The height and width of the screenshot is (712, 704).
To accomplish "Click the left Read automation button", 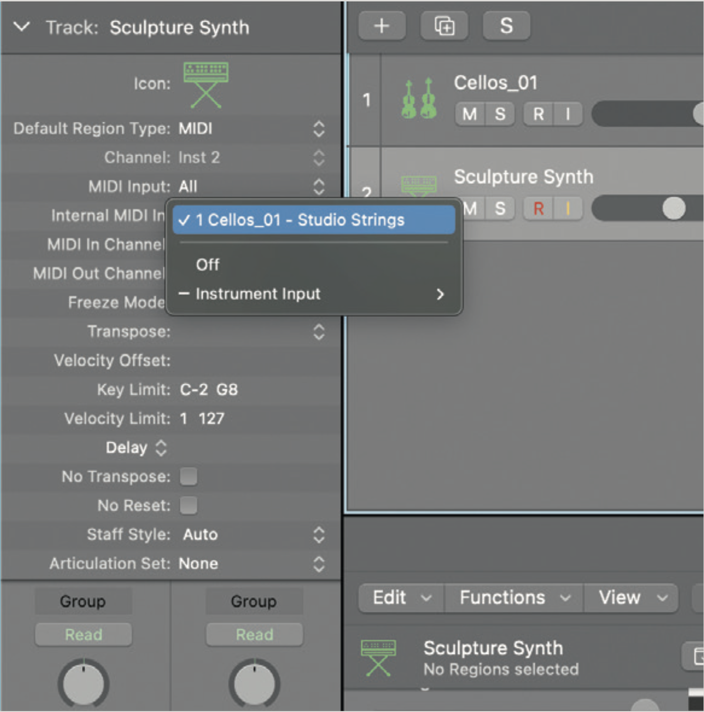I will pyautogui.click(x=83, y=635).
